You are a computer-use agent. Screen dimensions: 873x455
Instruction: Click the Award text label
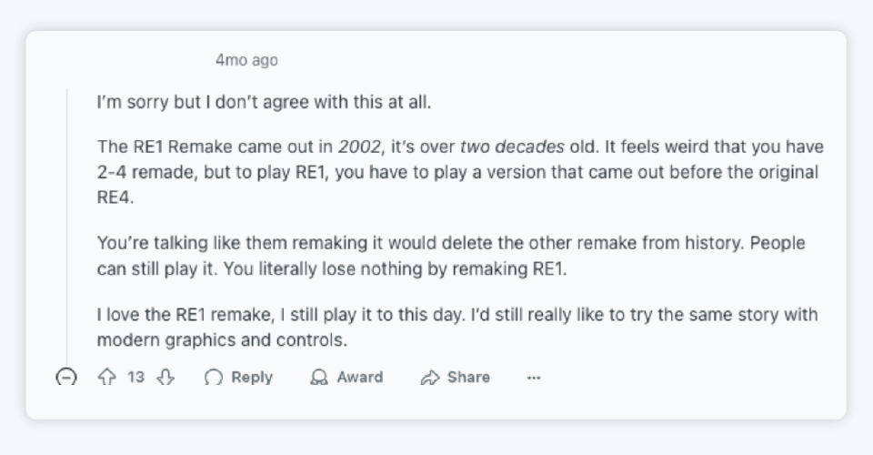360,377
